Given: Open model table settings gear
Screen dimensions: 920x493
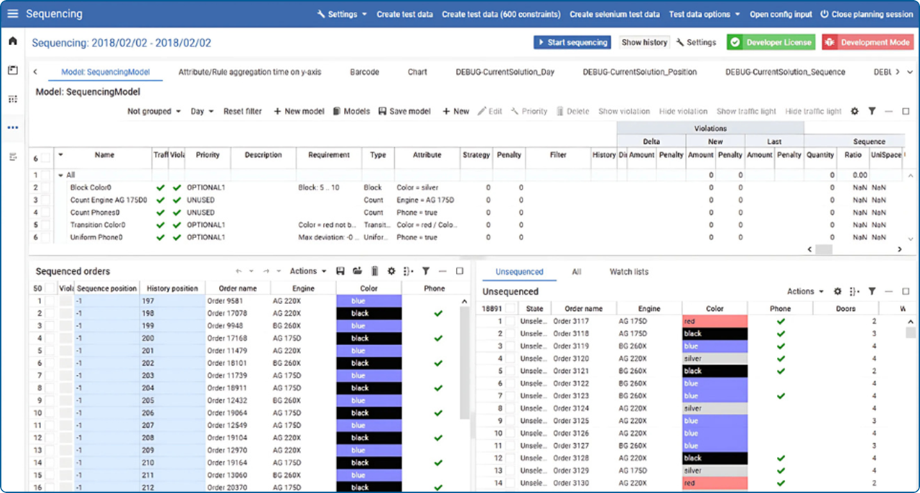Looking at the screenshot, I should tap(855, 111).
